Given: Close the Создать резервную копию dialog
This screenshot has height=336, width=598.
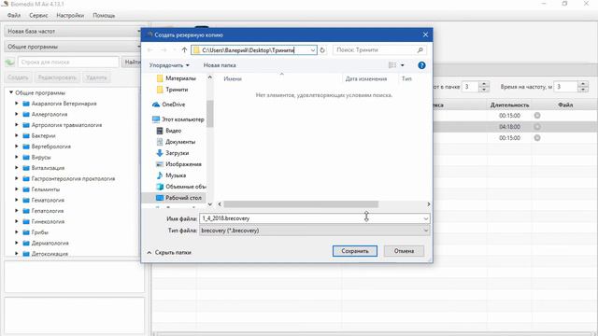Looking at the screenshot, I should tap(426, 35).
